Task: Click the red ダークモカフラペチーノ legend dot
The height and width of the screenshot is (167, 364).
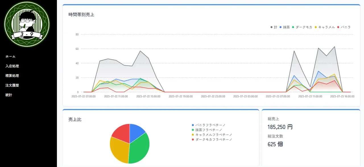Action: (x=193, y=139)
